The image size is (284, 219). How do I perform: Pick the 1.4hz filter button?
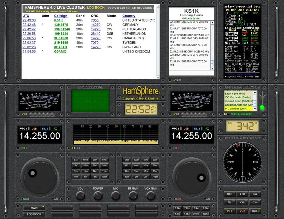tap(187, 214)
